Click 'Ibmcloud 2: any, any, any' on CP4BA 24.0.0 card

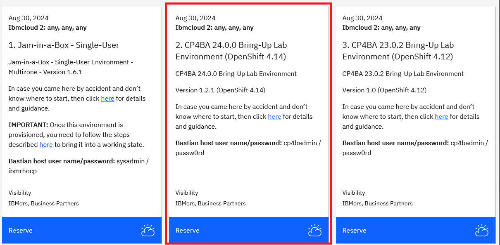click(x=214, y=28)
